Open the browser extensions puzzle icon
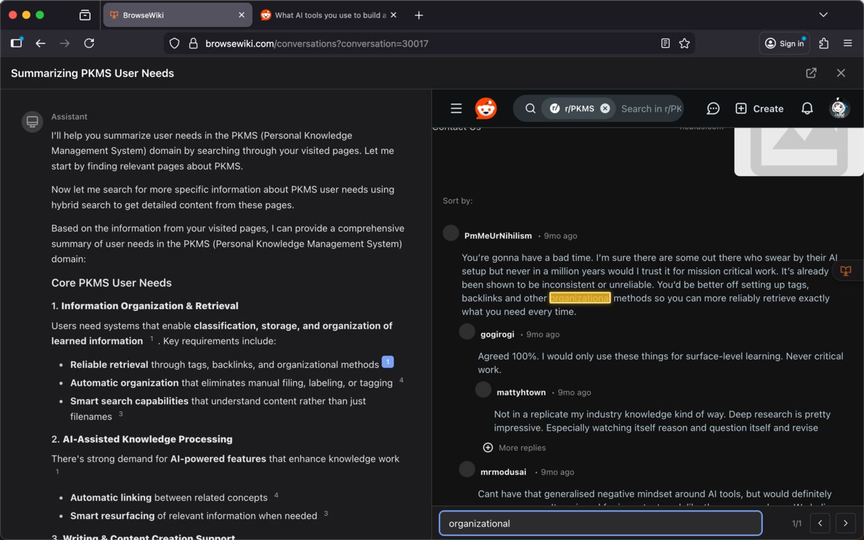The height and width of the screenshot is (540, 864). pyautogui.click(x=823, y=43)
